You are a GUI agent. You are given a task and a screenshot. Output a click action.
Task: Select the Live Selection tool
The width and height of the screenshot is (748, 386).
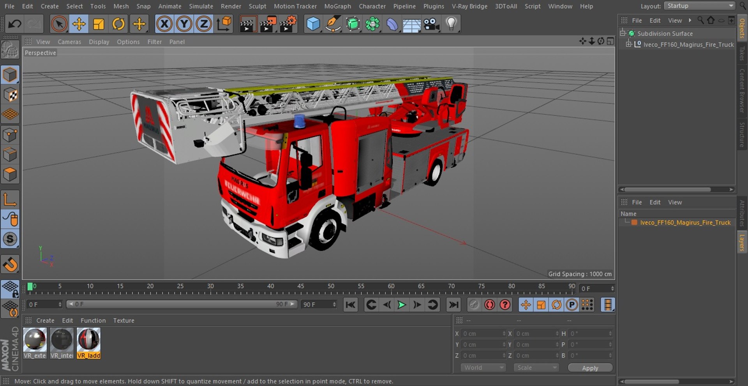click(x=59, y=24)
